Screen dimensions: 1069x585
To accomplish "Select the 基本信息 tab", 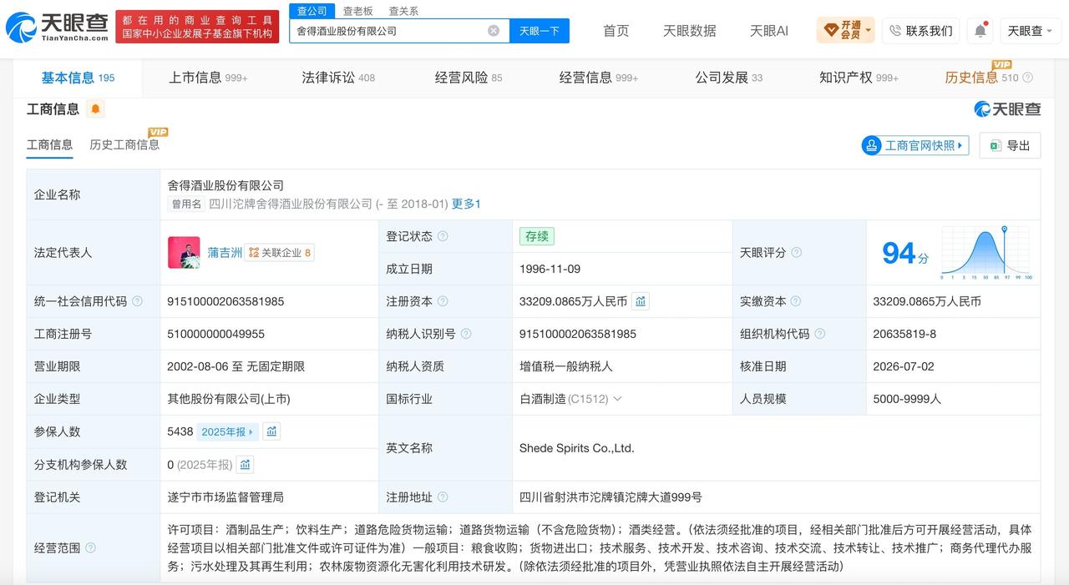I will (x=78, y=78).
